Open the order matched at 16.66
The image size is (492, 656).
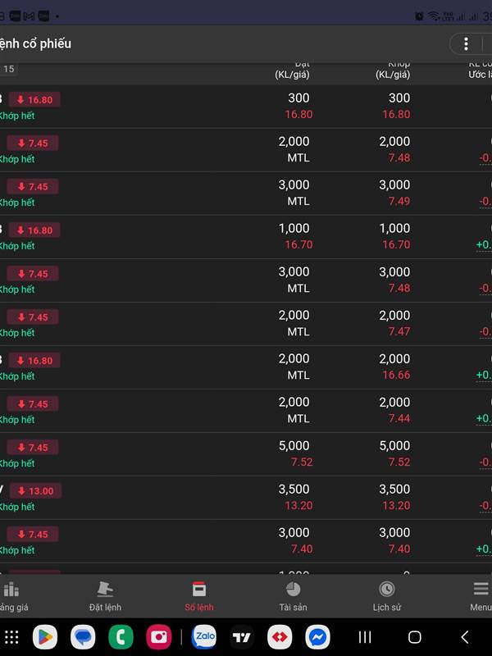point(246,367)
